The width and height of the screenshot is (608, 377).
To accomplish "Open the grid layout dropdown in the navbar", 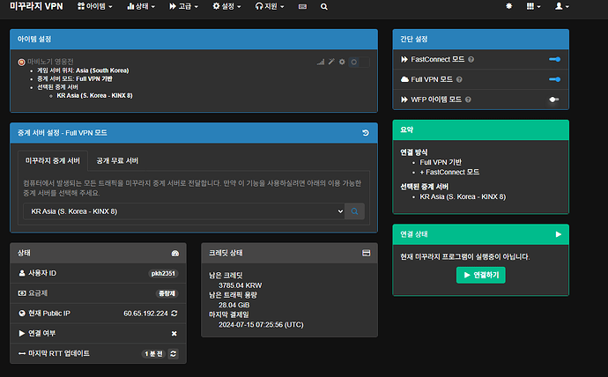I will point(533,6).
